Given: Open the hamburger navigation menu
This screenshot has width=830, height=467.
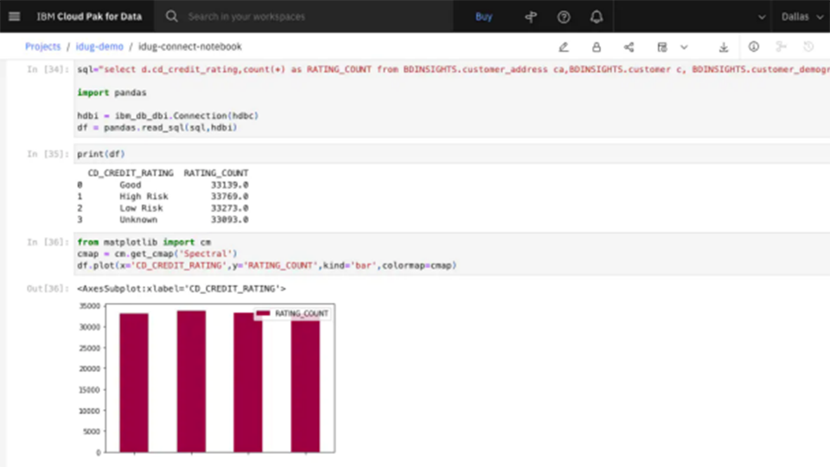Looking at the screenshot, I should tap(15, 16).
